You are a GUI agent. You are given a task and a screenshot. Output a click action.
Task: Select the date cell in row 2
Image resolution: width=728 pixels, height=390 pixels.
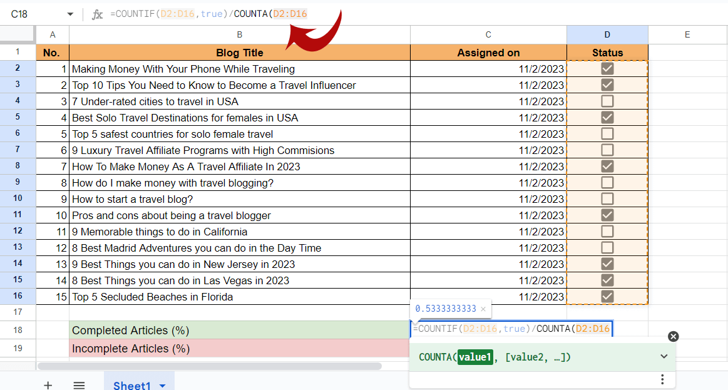point(488,69)
